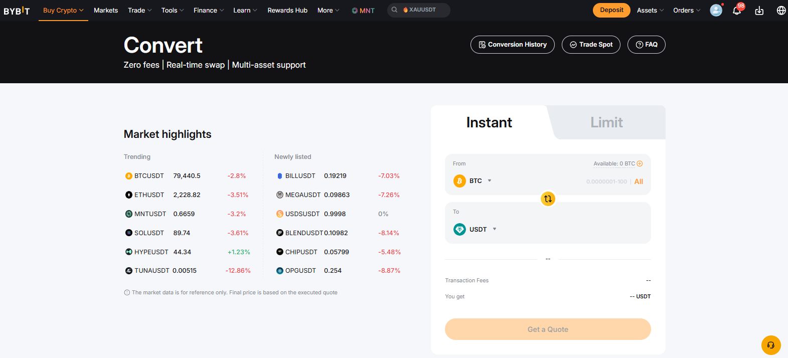
Task: Expand the Finance dropdown menu
Action: click(x=209, y=10)
